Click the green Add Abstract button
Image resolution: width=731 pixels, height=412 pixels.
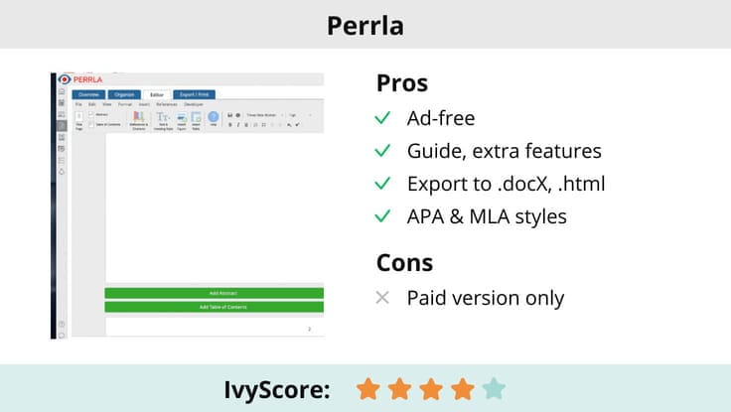pos(215,294)
